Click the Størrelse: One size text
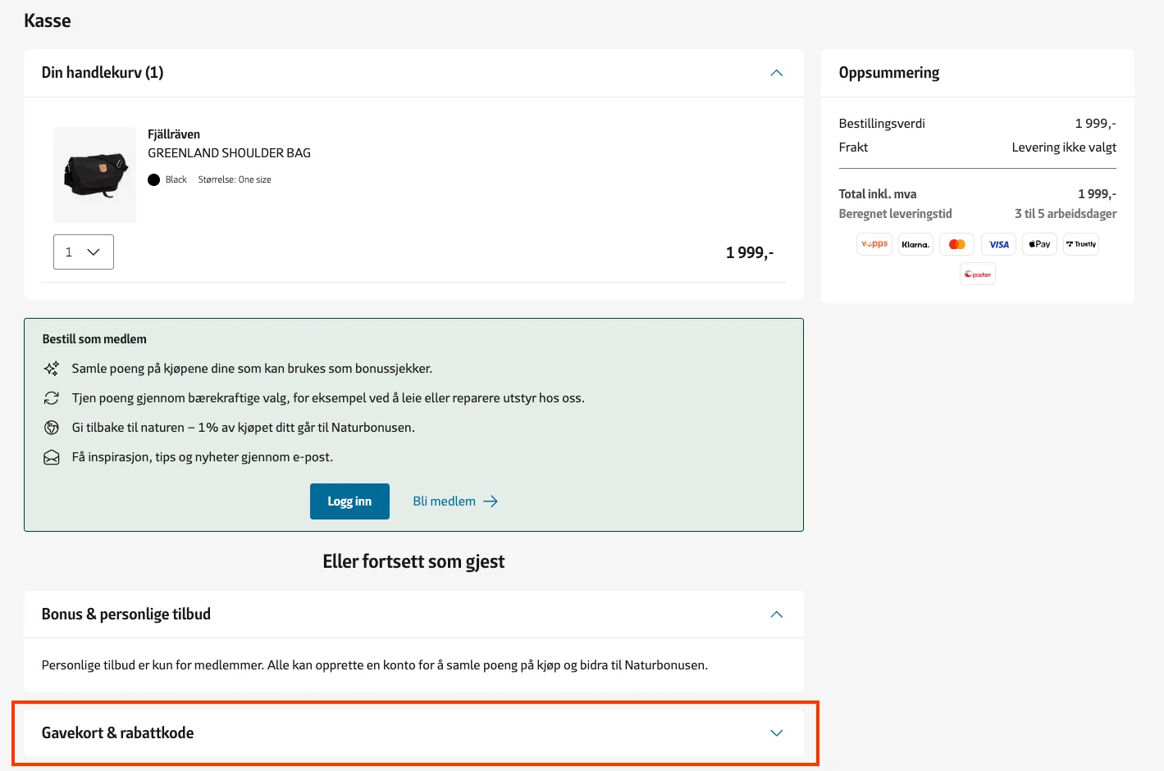The height and width of the screenshot is (771, 1164). (235, 179)
